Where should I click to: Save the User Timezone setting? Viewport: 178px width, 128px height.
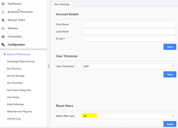point(170,74)
